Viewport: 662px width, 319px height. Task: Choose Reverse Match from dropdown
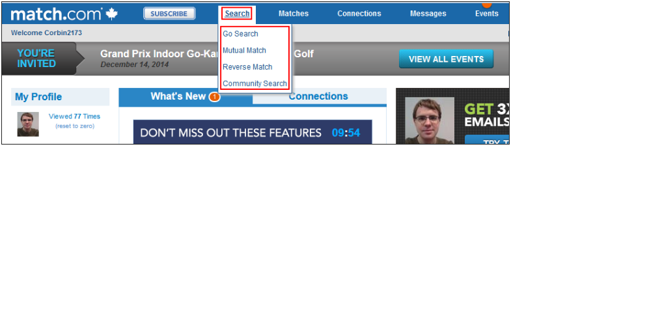(x=247, y=67)
